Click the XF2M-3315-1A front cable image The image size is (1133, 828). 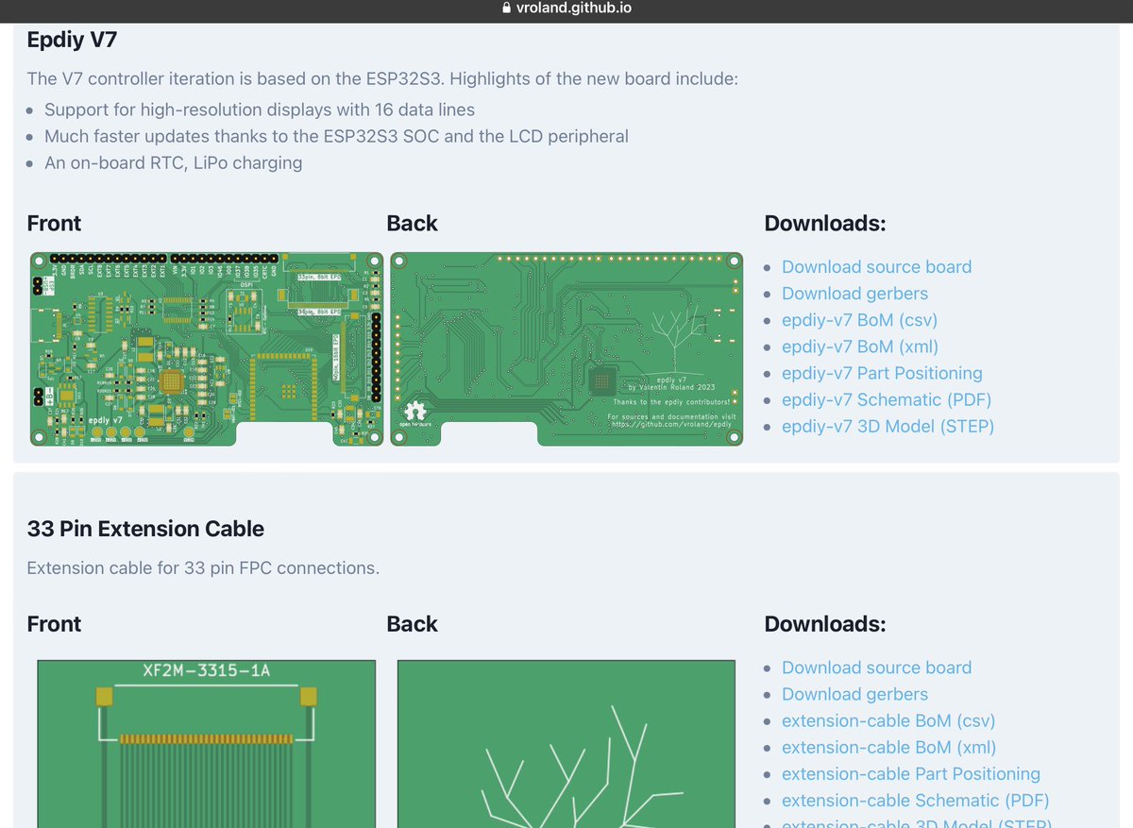(206, 744)
